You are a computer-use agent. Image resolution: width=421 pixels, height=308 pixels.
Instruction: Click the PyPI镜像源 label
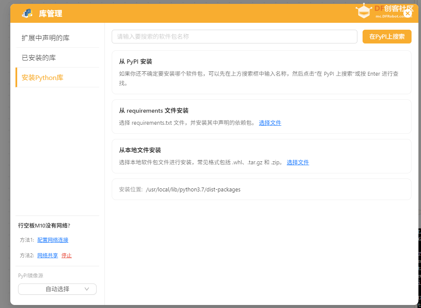coord(31,275)
